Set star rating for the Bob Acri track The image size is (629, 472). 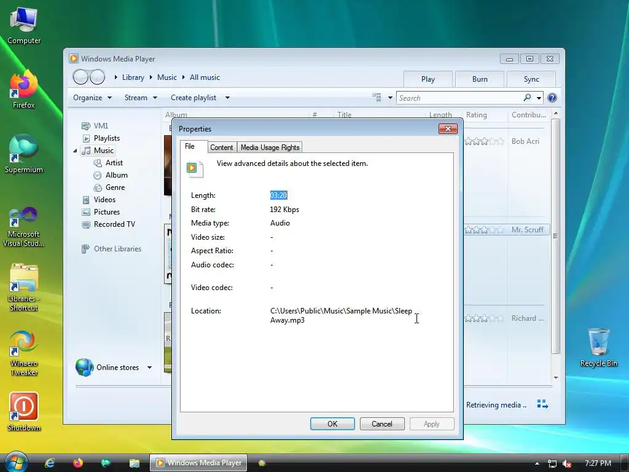tap(485, 141)
